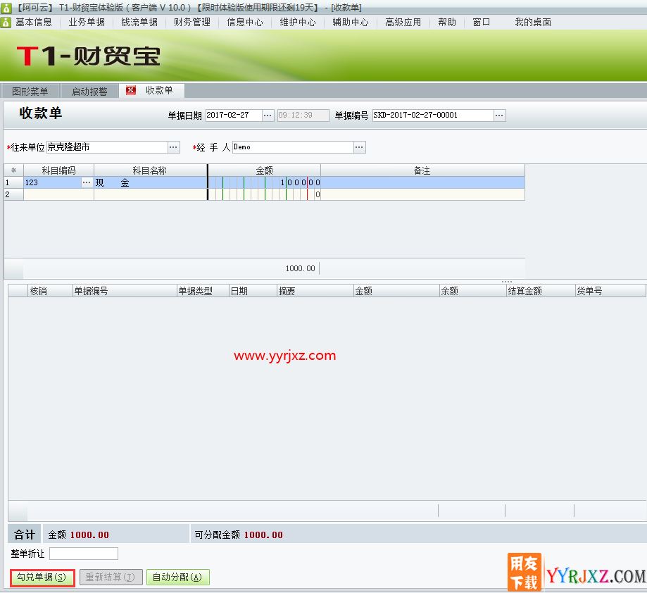Open the 单据编号 ellipsis selector
This screenshot has height=593, width=647.
tap(499, 116)
